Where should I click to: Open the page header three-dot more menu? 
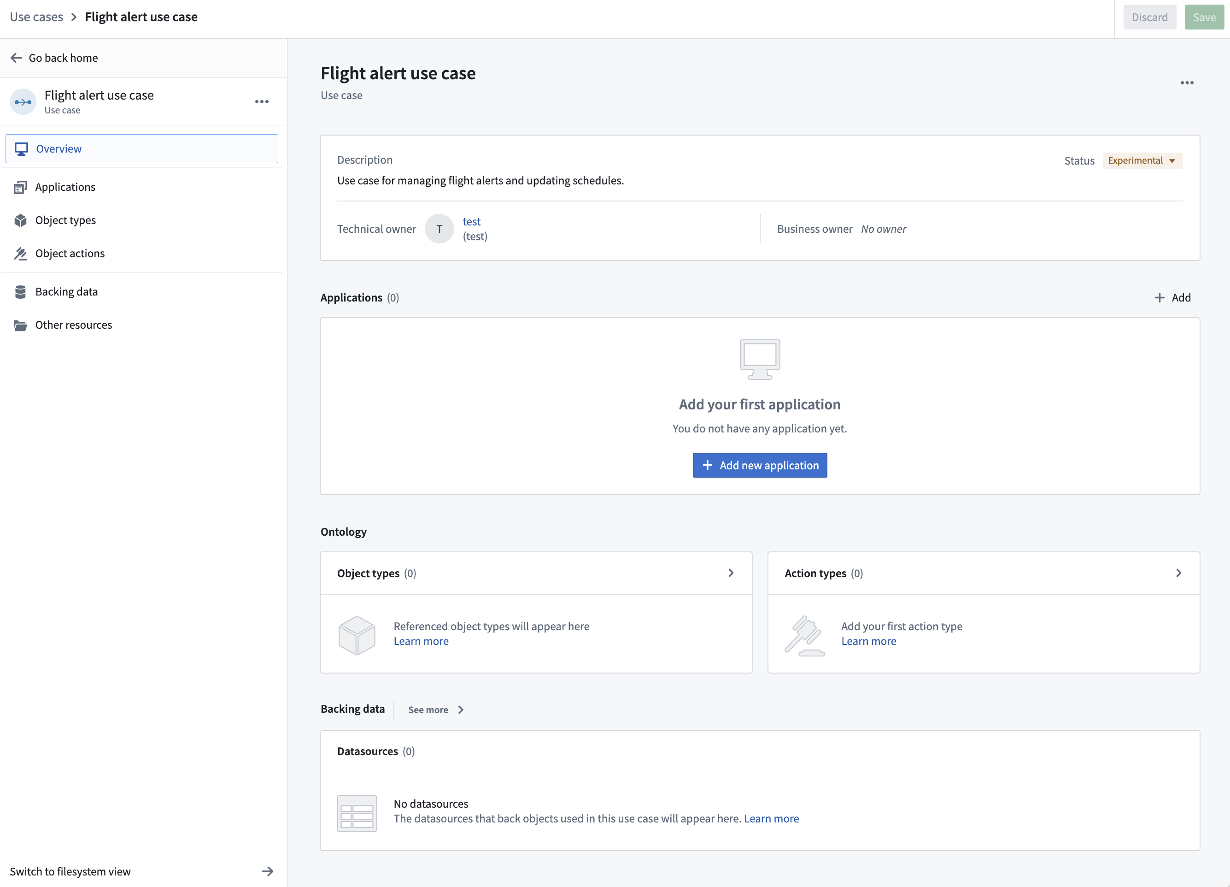[x=1187, y=83]
